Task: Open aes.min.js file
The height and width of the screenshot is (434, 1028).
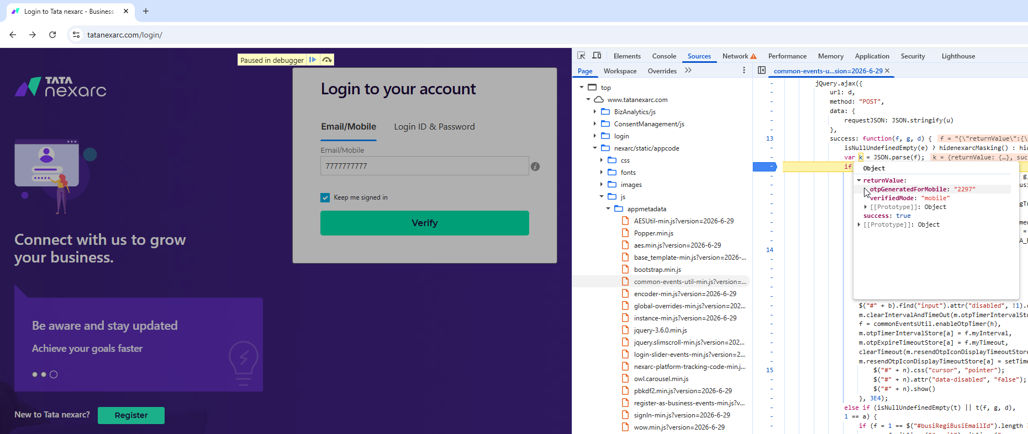Action: 677,245
